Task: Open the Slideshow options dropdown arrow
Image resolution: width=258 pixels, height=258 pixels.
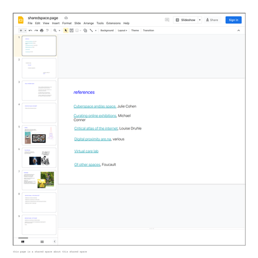Action: 200,20
